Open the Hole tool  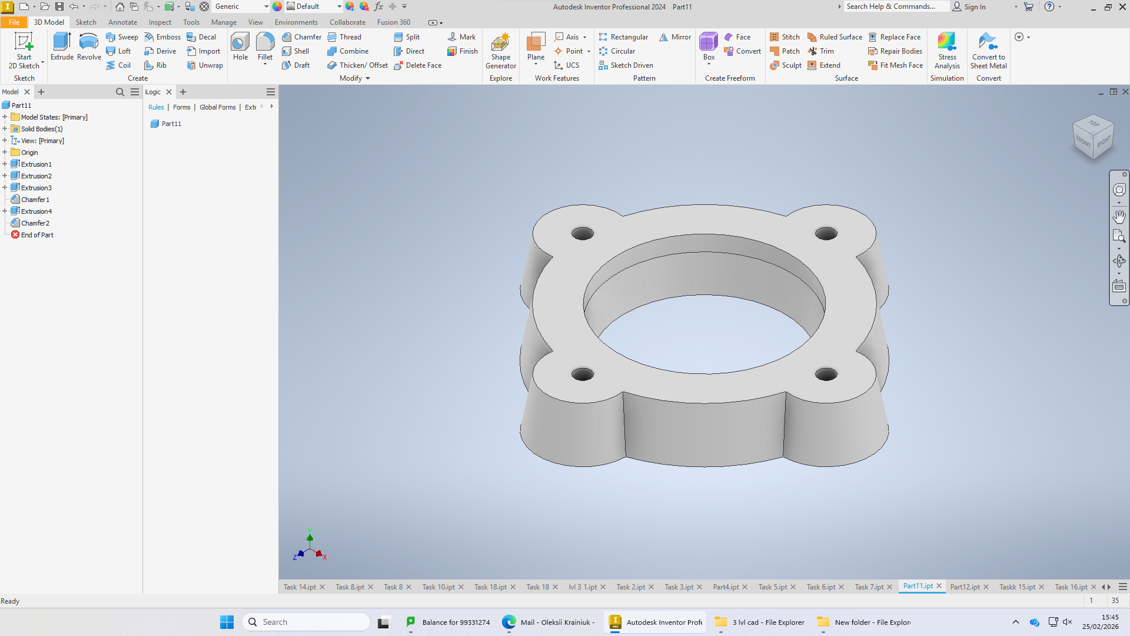click(x=240, y=47)
